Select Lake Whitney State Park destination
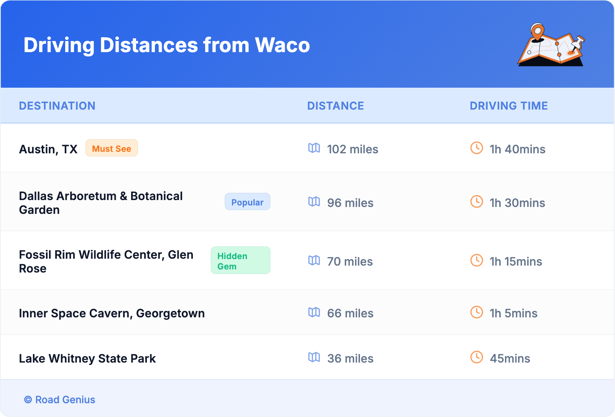This screenshot has height=417, width=615. tap(87, 359)
